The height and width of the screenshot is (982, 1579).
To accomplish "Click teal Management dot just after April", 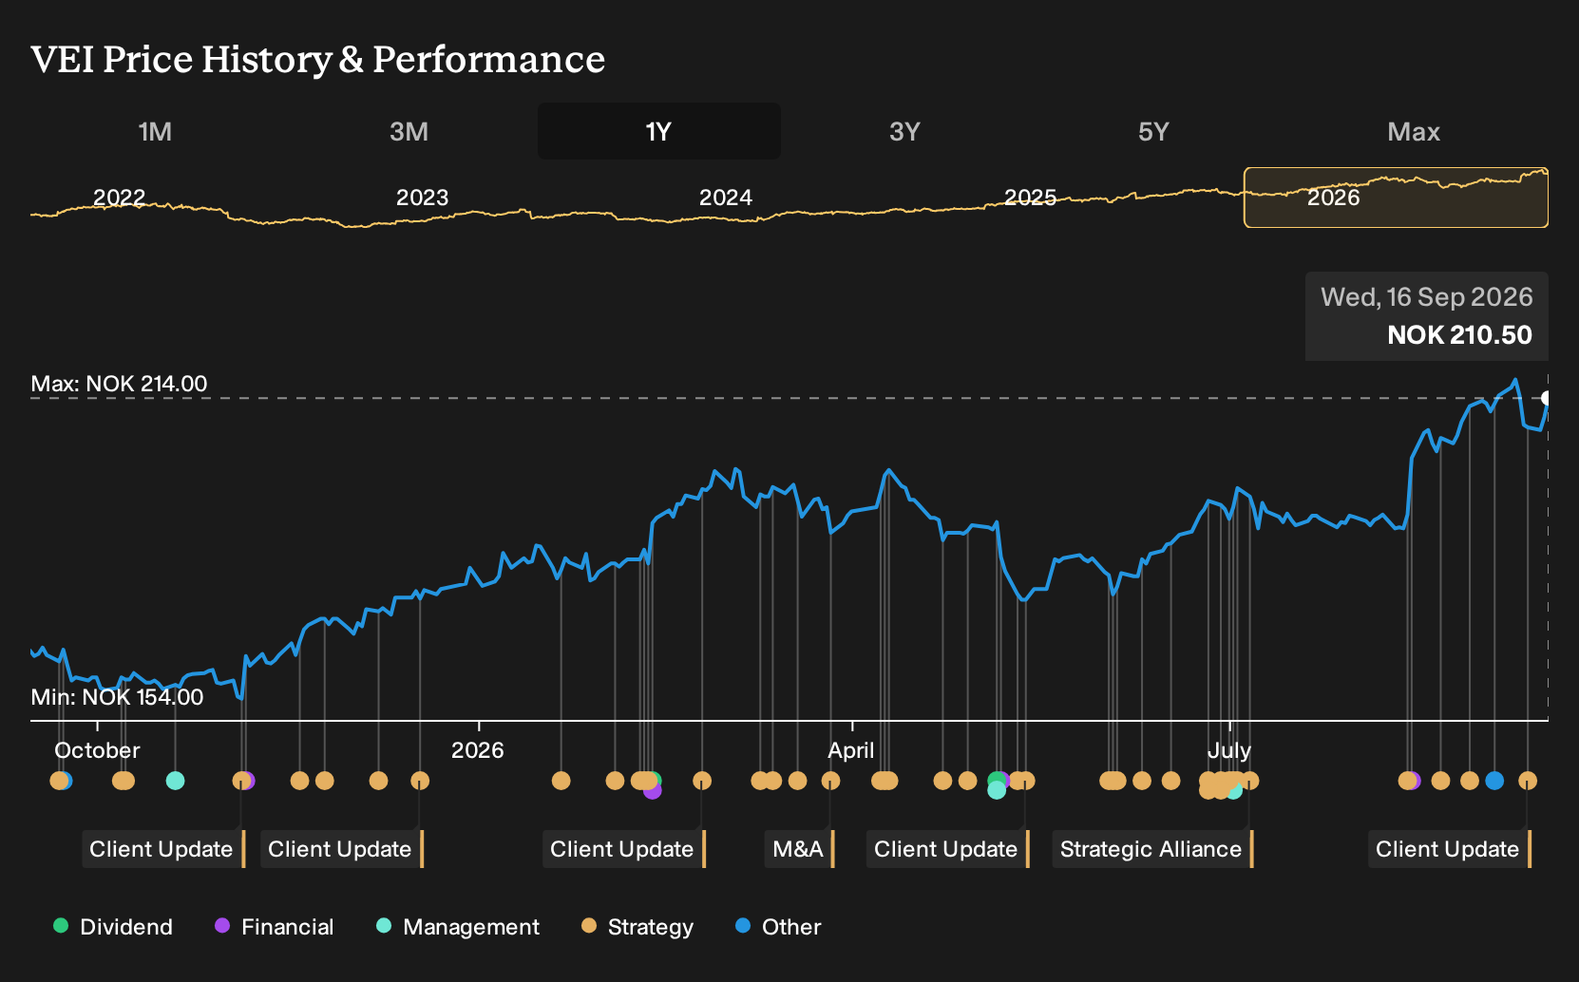I will click(996, 790).
